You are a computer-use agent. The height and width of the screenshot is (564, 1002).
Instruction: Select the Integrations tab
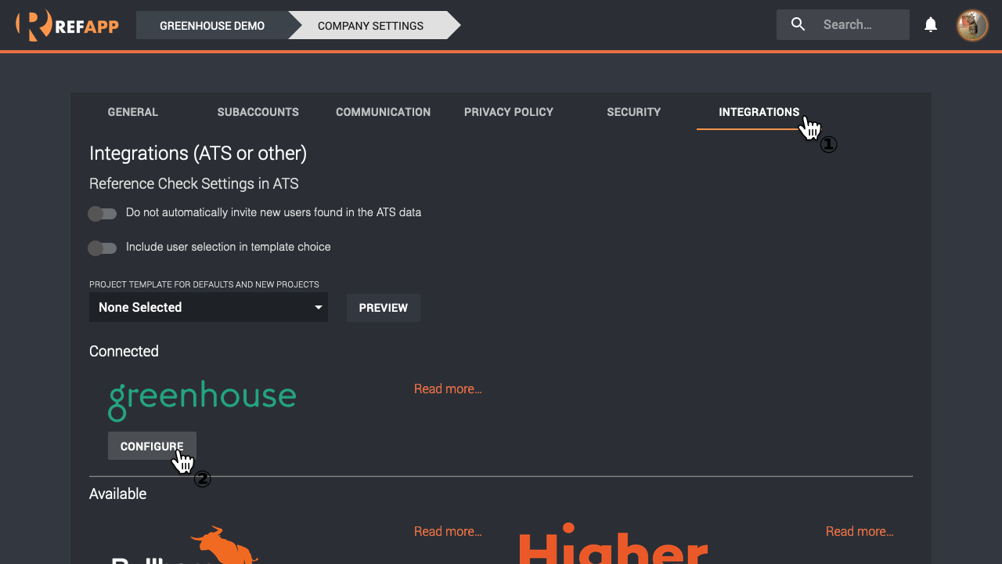[759, 112]
